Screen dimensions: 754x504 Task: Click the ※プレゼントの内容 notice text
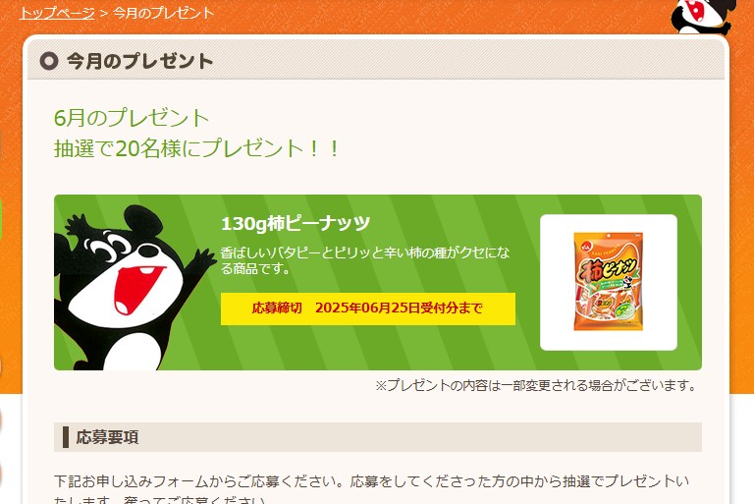click(536, 385)
